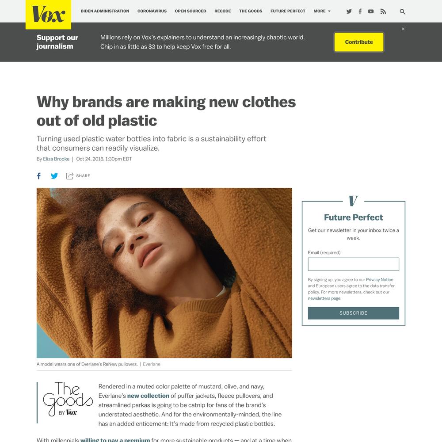Follow the new collection link

(x=148, y=396)
